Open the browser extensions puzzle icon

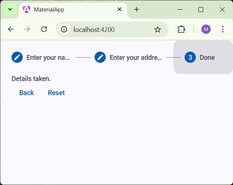(181, 29)
